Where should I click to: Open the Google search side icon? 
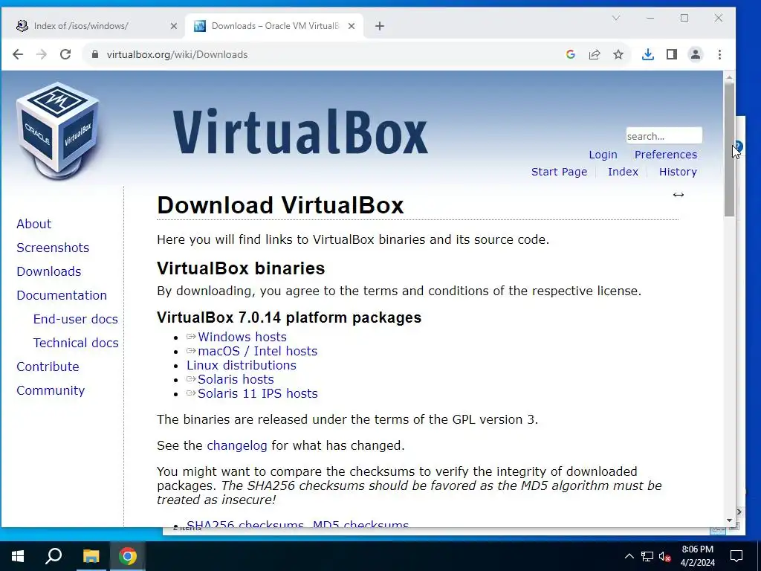pyautogui.click(x=571, y=54)
